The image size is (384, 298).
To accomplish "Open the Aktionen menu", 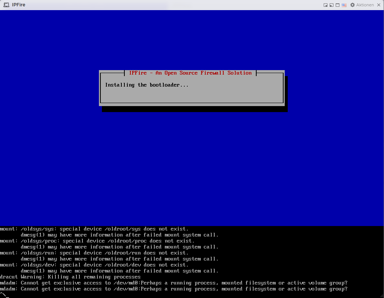I will [365, 5].
